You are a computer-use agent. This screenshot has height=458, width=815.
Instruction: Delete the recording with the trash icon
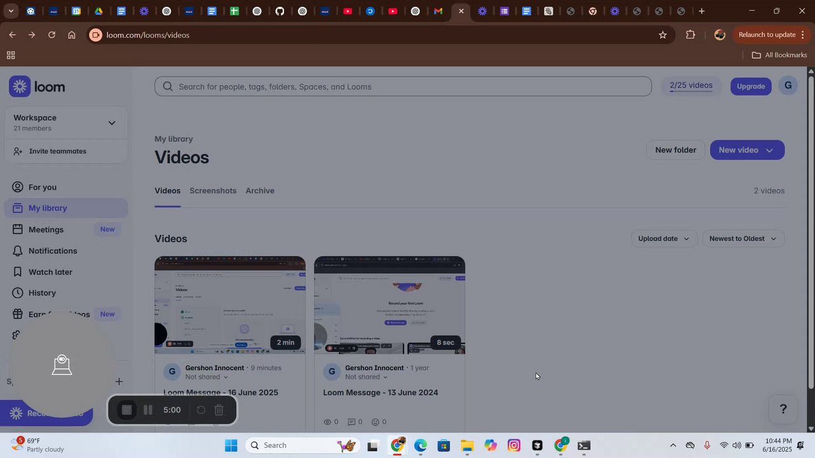pos(218,410)
